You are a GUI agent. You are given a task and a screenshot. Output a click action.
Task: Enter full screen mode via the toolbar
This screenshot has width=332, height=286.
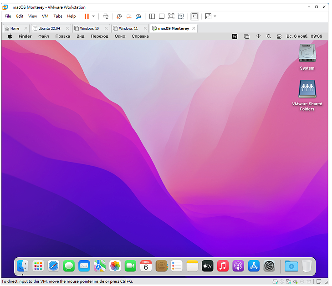tap(171, 16)
